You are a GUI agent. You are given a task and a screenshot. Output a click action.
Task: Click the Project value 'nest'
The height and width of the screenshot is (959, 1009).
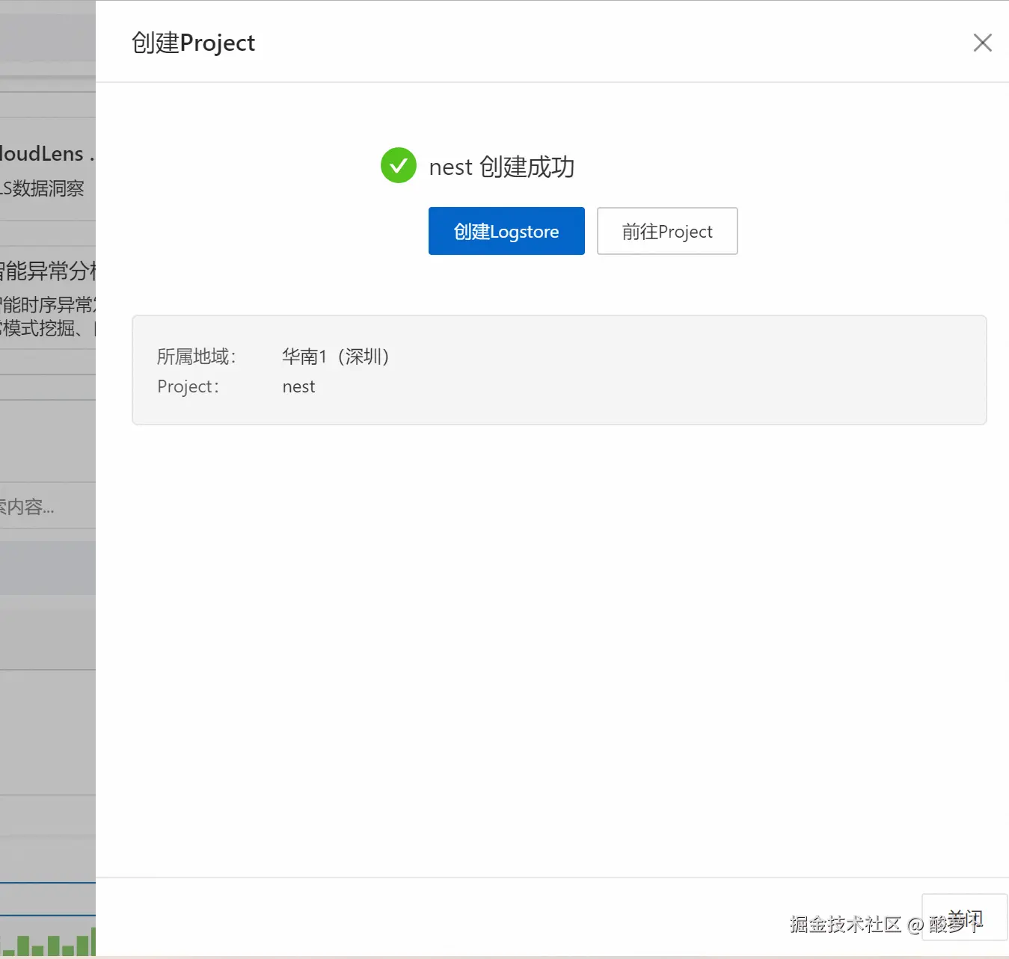coord(298,386)
